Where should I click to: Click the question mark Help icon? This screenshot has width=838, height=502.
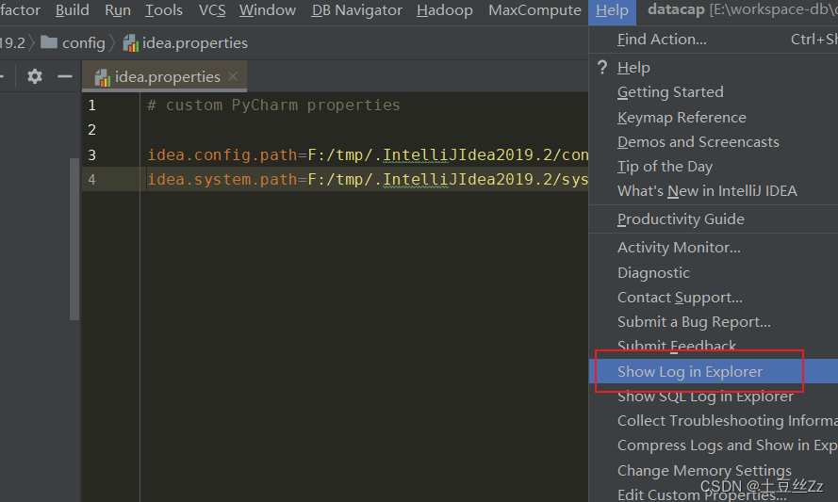pyautogui.click(x=602, y=67)
